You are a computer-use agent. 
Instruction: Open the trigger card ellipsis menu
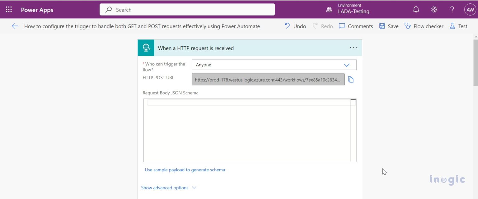click(x=354, y=47)
